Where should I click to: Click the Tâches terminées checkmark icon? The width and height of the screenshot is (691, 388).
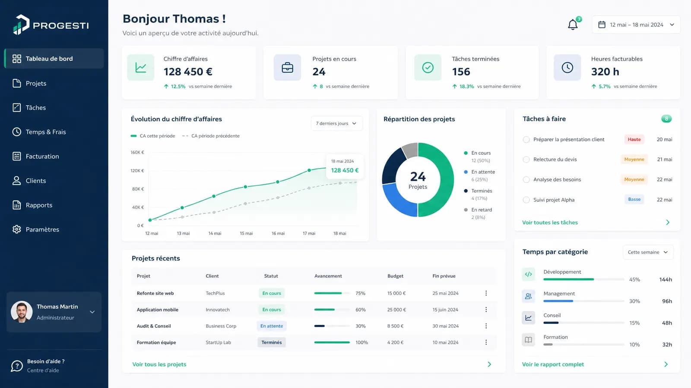click(x=428, y=67)
